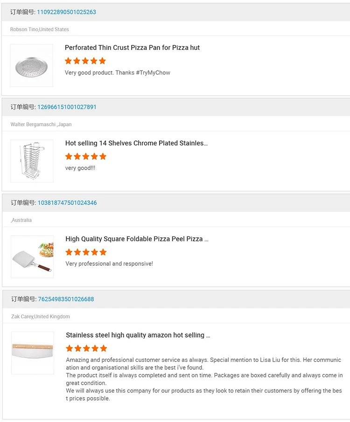Select the first star under the Chrome Plated Shelves review
Screen dimensions: 350x422
point(69,156)
